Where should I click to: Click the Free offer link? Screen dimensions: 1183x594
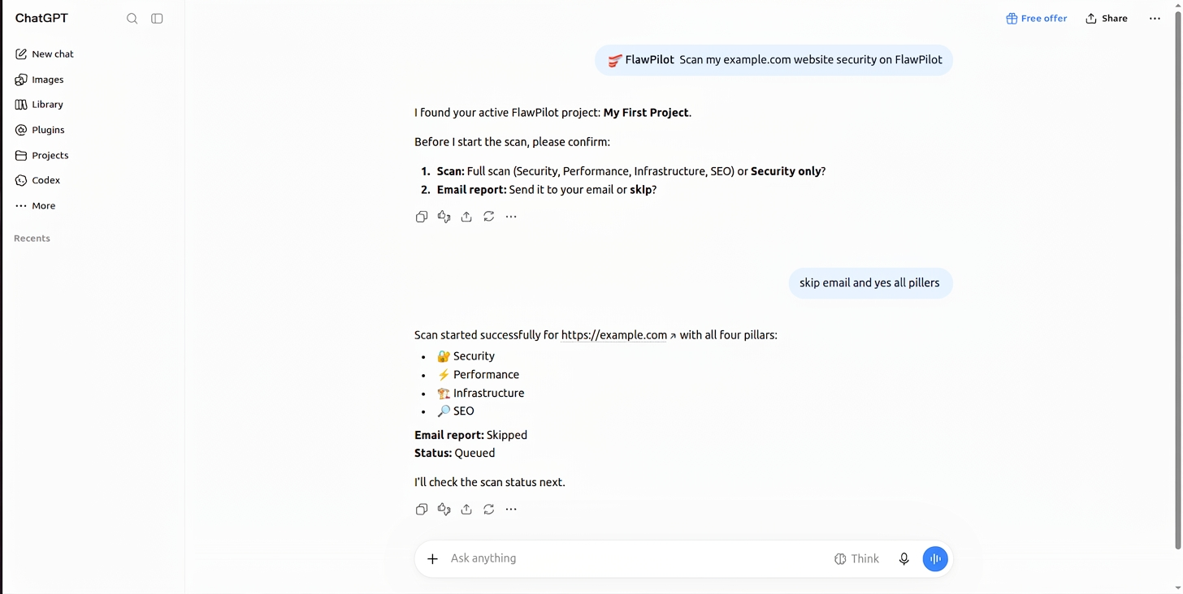pyautogui.click(x=1037, y=19)
